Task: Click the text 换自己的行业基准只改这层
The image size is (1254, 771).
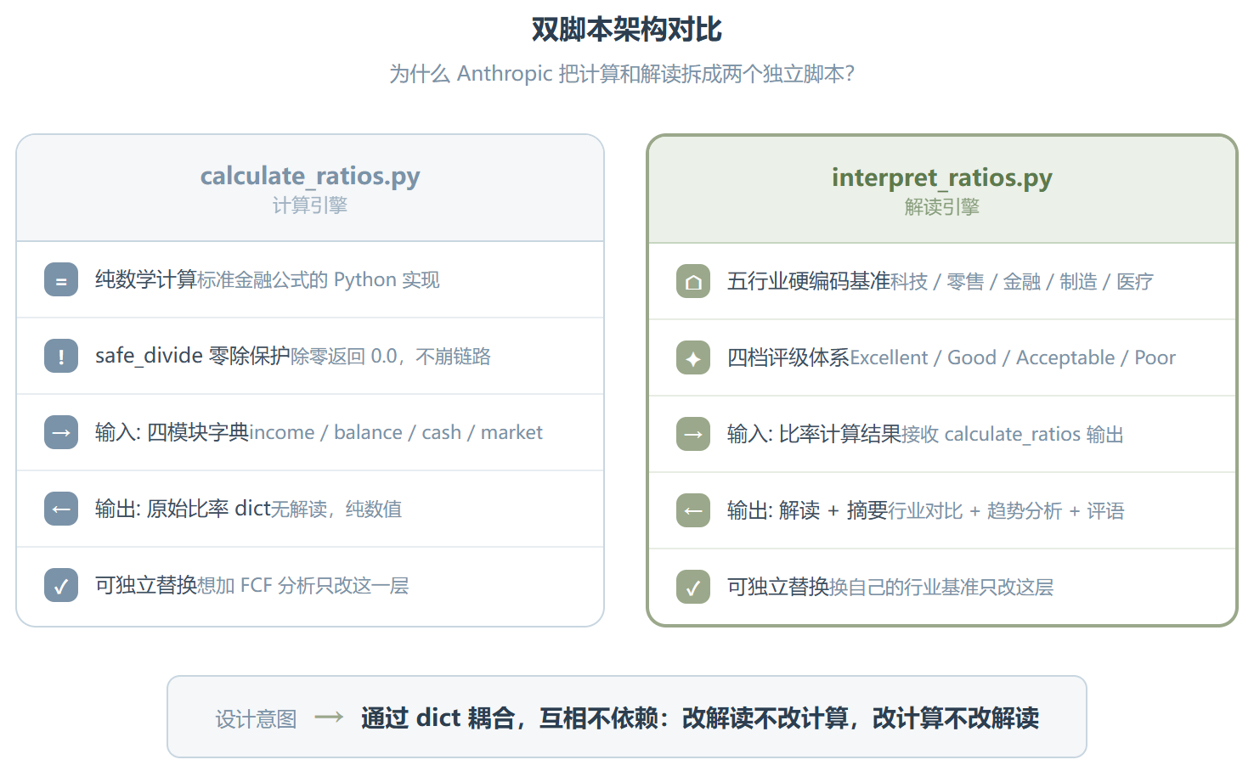Action: (941, 588)
